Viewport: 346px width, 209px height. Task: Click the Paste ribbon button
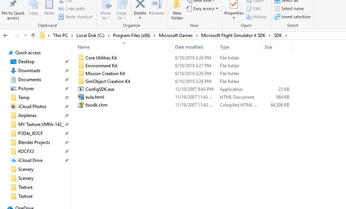point(49,8)
